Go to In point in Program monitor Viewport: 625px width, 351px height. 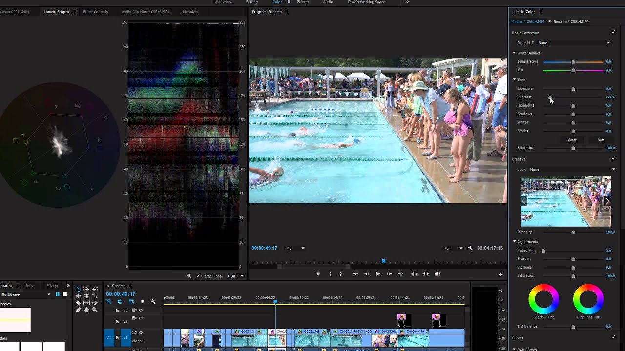click(355, 274)
